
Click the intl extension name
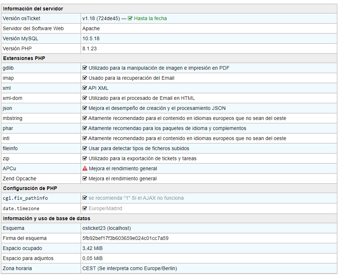click(6, 138)
